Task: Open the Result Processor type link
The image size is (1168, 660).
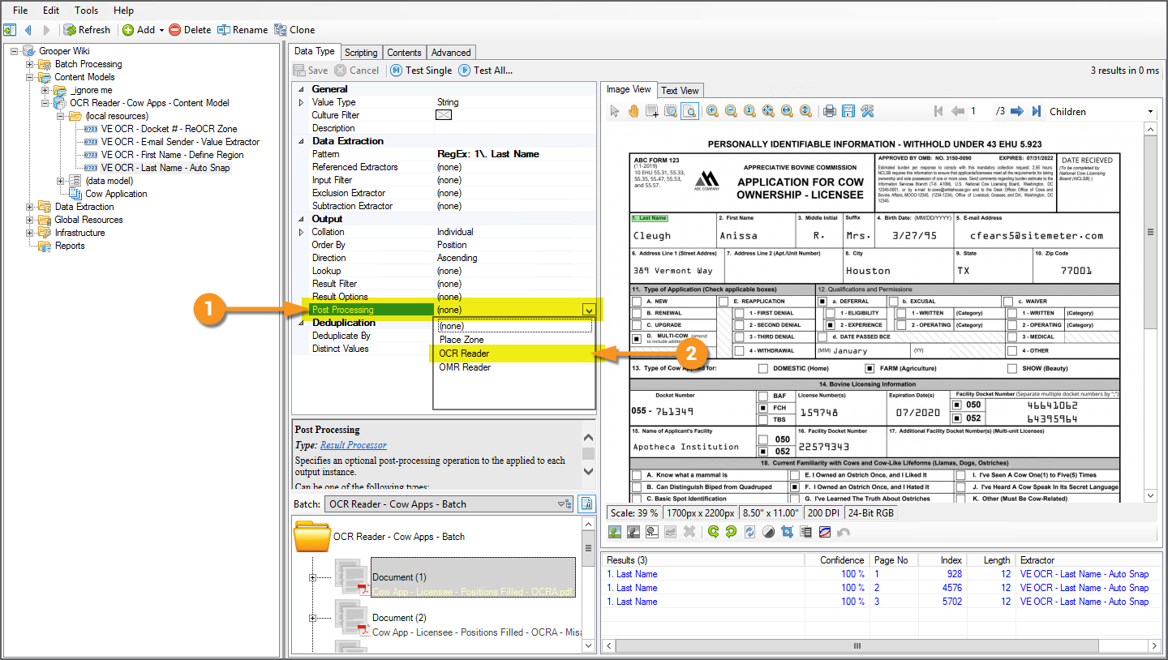Action: click(353, 445)
